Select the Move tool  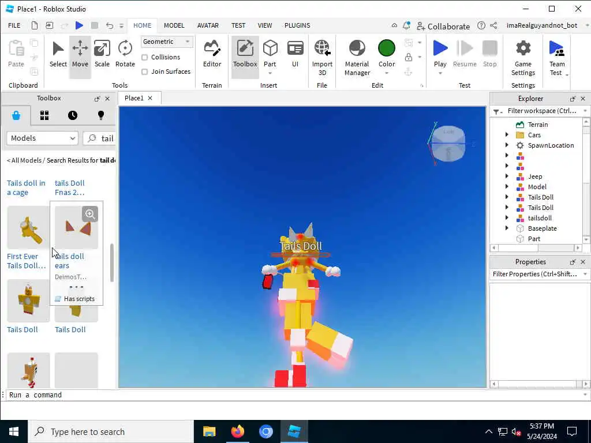[80, 56]
